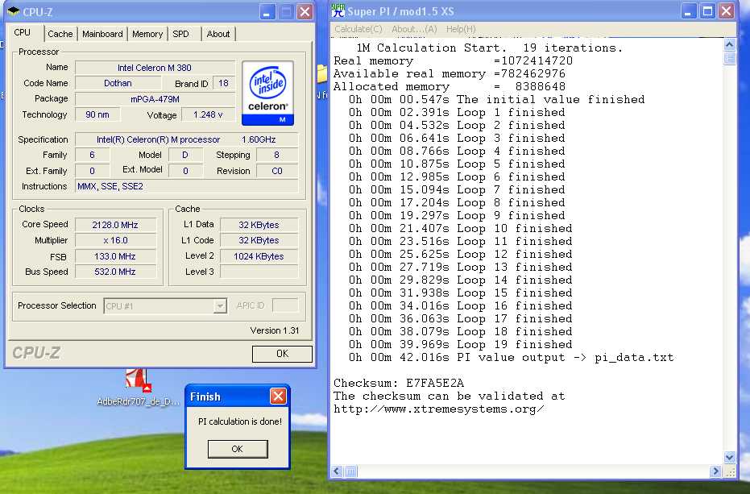Click the Brand ID value '18'

tap(223, 83)
